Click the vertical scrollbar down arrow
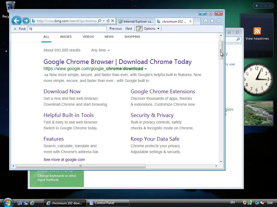 [221, 161]
